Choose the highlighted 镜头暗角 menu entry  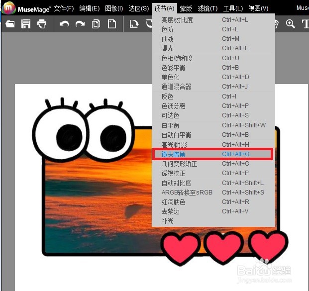213,154
